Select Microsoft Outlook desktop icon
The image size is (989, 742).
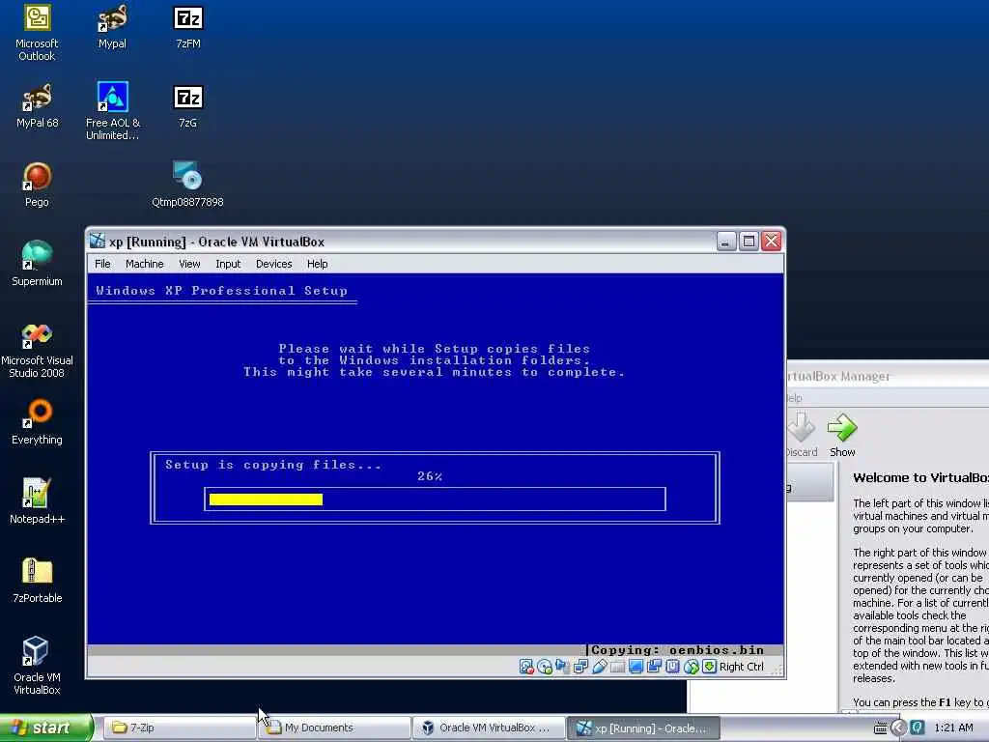[x=37, y=33]
